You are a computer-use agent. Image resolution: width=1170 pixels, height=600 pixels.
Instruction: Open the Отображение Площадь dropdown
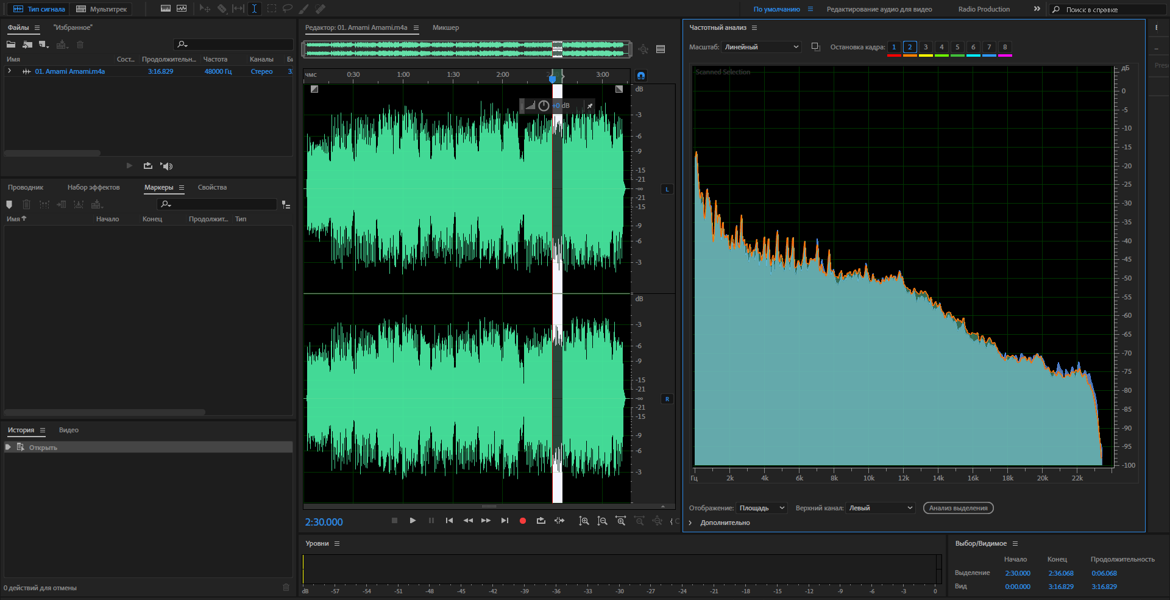pos(762,508)
